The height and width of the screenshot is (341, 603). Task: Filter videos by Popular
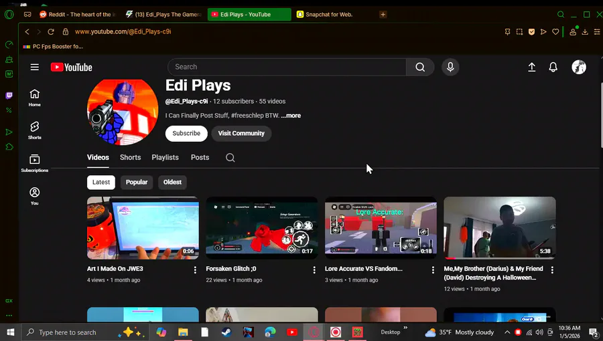point(137,182)
